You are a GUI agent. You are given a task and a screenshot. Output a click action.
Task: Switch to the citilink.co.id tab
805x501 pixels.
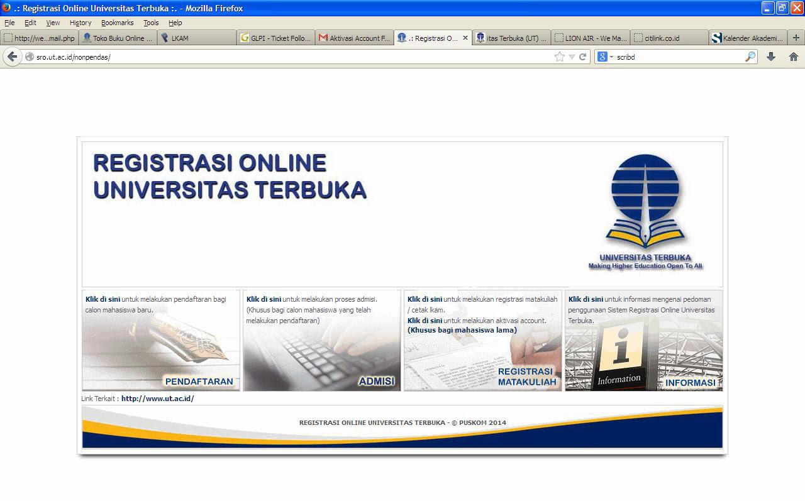(669, 38)
